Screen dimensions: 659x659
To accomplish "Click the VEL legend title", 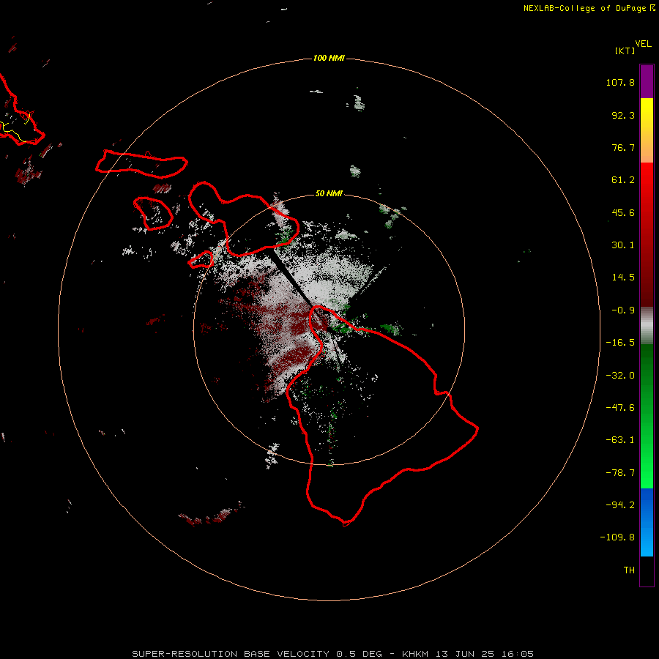I will click(x=643, y=44).
